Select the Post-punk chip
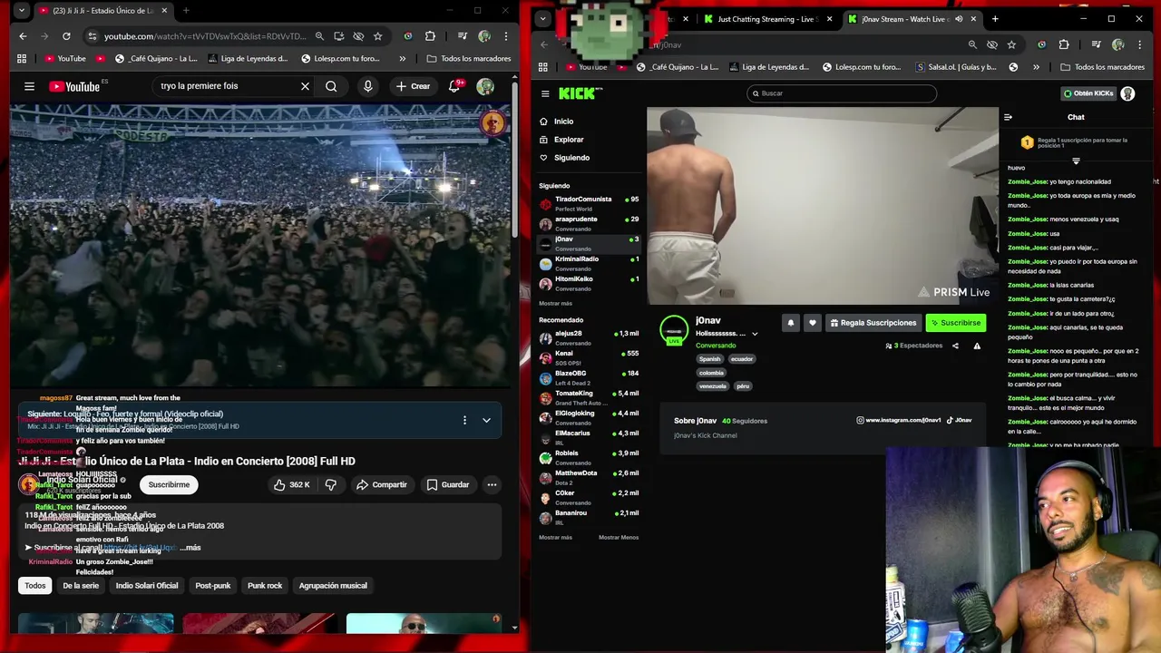Viewport: 1161px width, 653px height. tap(213, 585)
